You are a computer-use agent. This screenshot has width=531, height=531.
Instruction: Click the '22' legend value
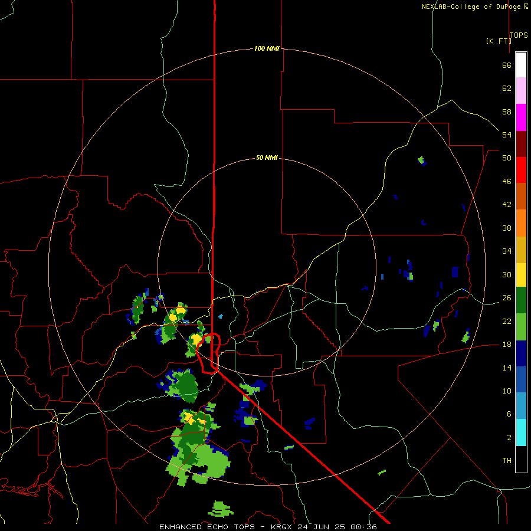tap(507, 321)
